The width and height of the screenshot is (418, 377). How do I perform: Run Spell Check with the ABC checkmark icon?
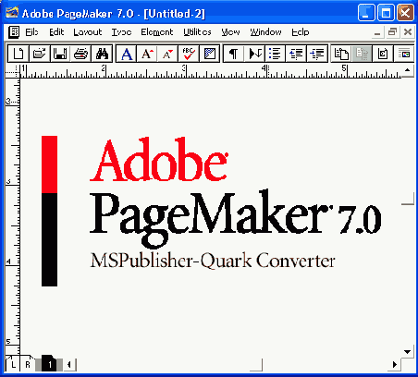coord(189,54)
